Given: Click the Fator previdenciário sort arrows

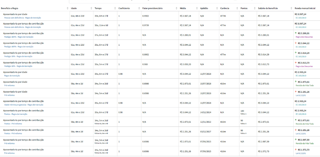Looking at the screenshot, I should pyautogui.click(x=177, y=8).
